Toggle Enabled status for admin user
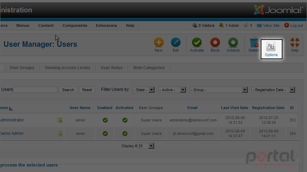307x172 pixels. 105,120
